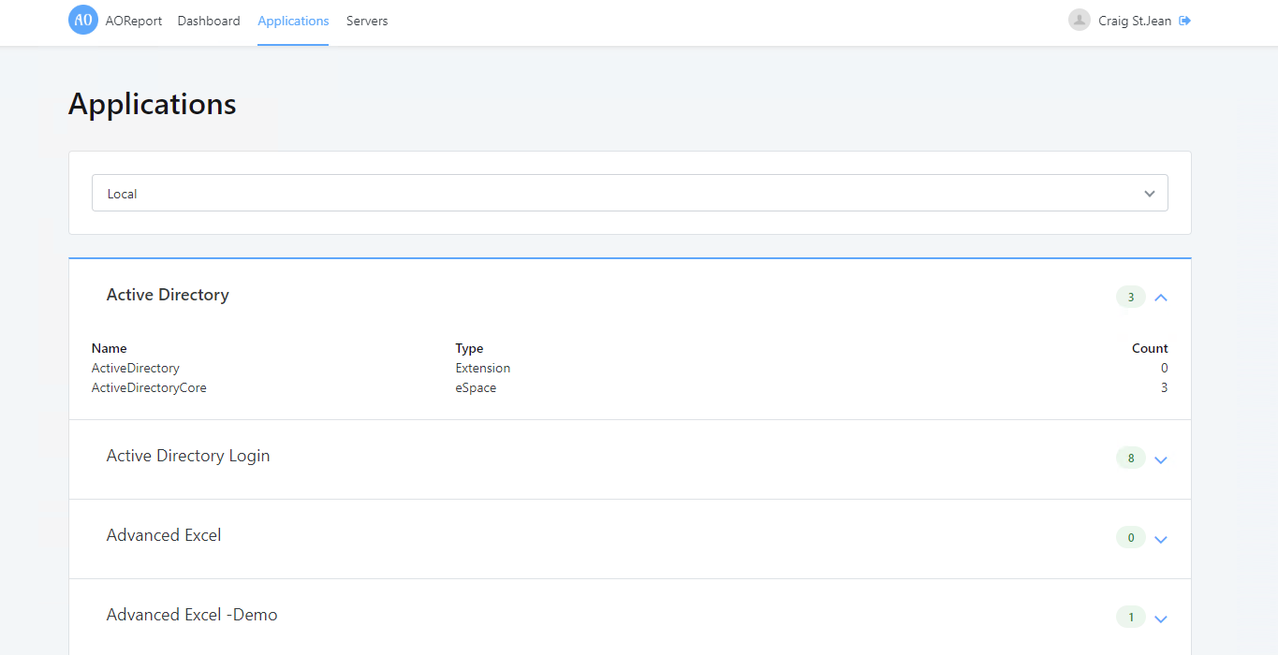Open the Local environment dropdown
This screenshot has width=1278, height=655.
pyautogui.click(x=629, y=193)
